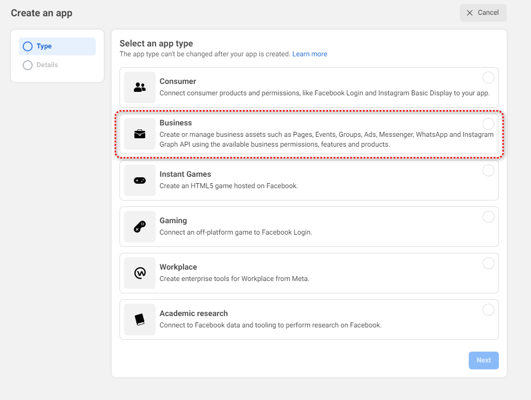Viewport: 531px width, 400px height.
Task: Click the Workplace app type heading
Action: [x=178, y=267]
